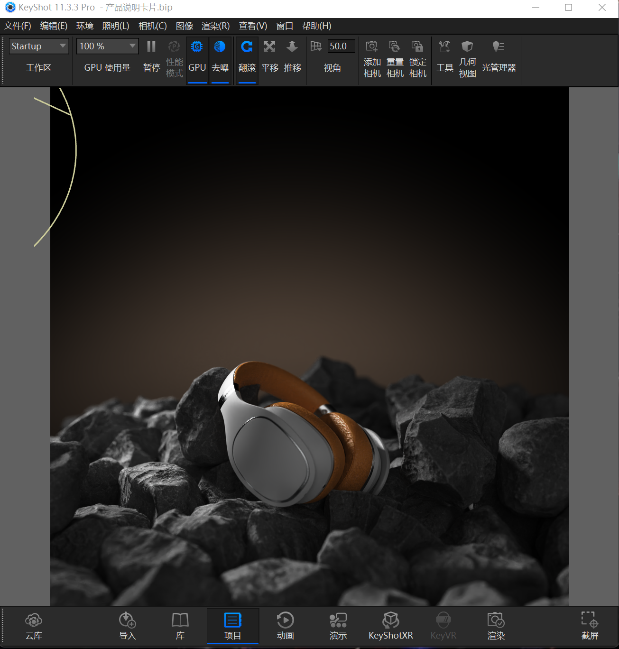Click the Import (导入) icon
Screen dimensions: 619x649
(x=127, y=626)
